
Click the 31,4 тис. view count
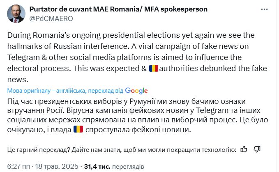[x=97, y=167]
